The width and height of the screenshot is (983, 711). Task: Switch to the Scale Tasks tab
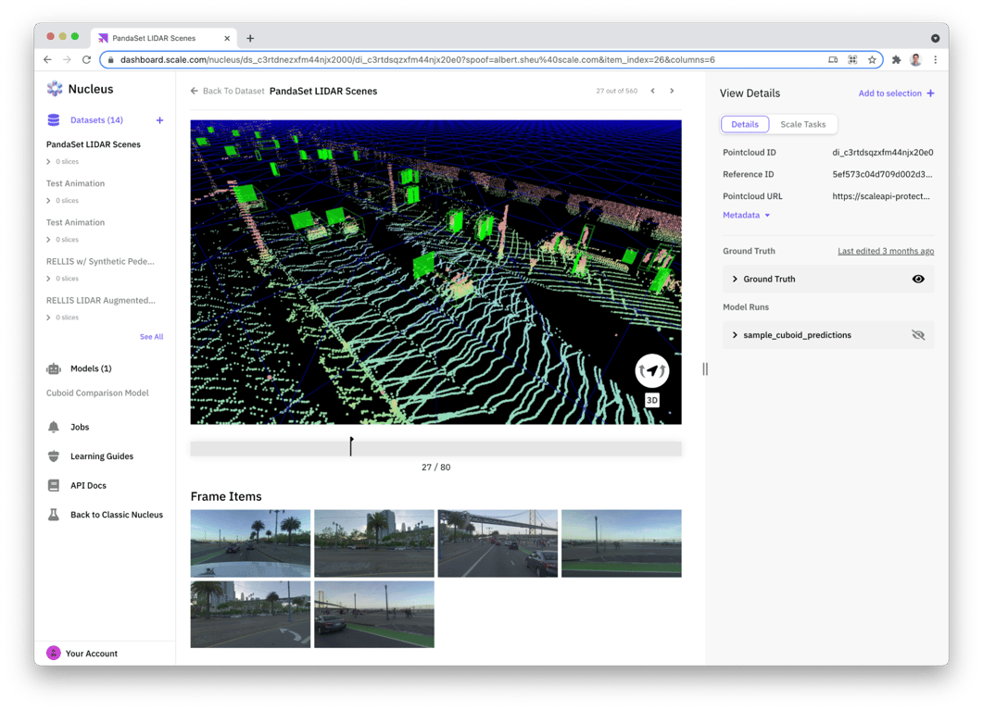[802, 124]
